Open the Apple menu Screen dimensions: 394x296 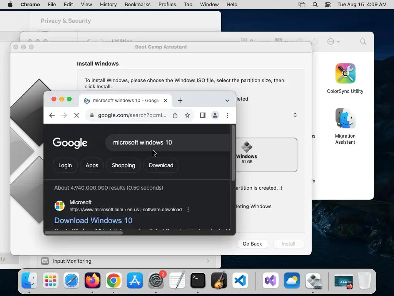(x=10, y=5)
